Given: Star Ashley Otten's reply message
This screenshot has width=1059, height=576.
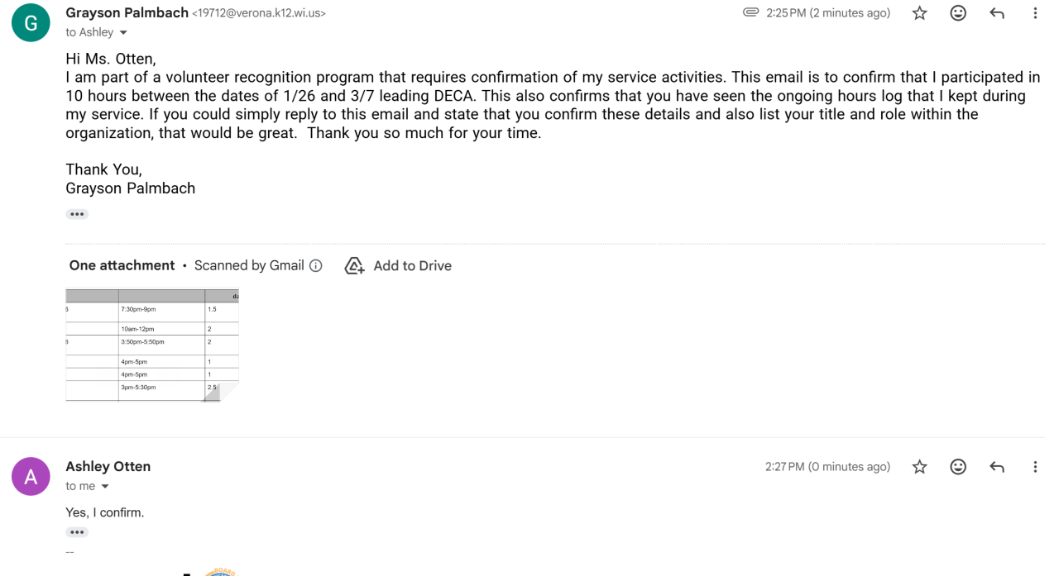Looking at the screenshot, I should click(919, 467).
